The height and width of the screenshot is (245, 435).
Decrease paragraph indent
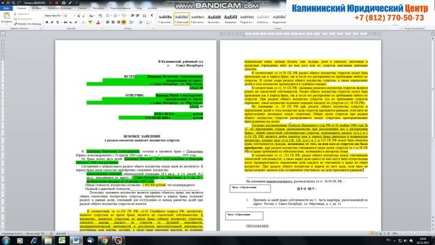pos(132,16)
